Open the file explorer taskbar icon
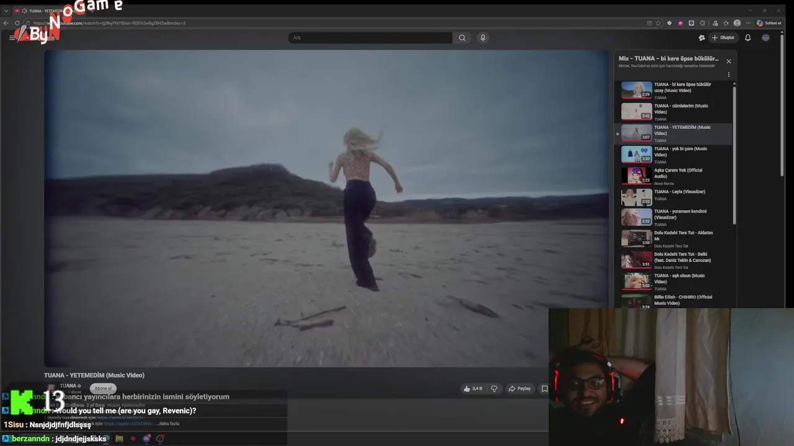This screenshot has width=794, height=446. (x=119, y=439)
